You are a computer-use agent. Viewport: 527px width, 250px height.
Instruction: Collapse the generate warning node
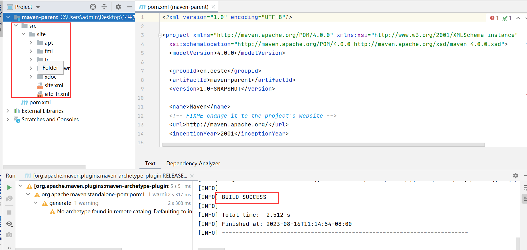(36, 203)
